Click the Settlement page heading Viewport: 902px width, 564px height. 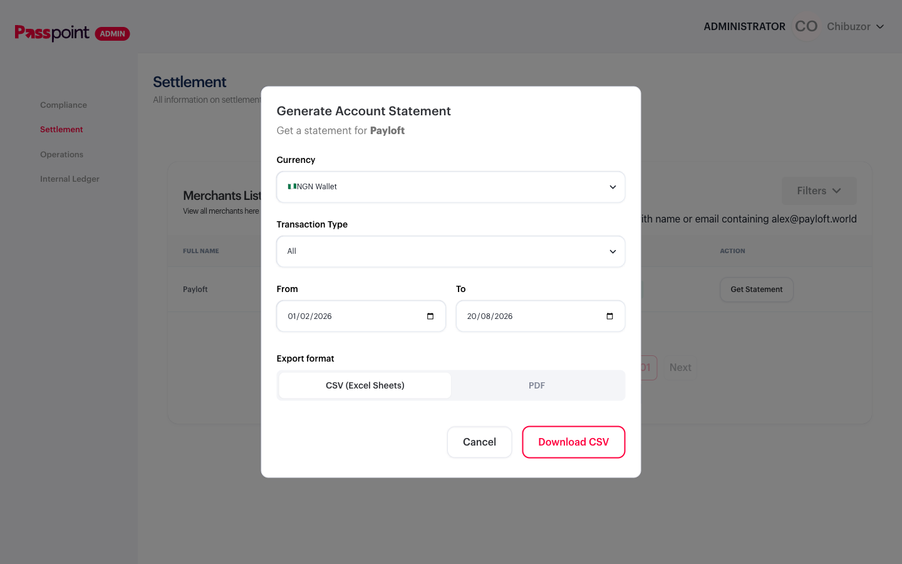click(190, 82)
